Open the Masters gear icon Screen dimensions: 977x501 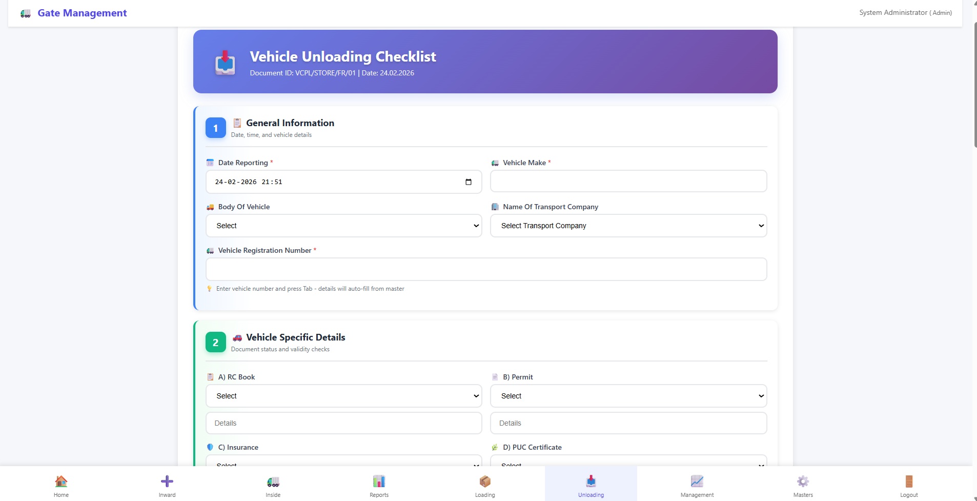[803, 482]
